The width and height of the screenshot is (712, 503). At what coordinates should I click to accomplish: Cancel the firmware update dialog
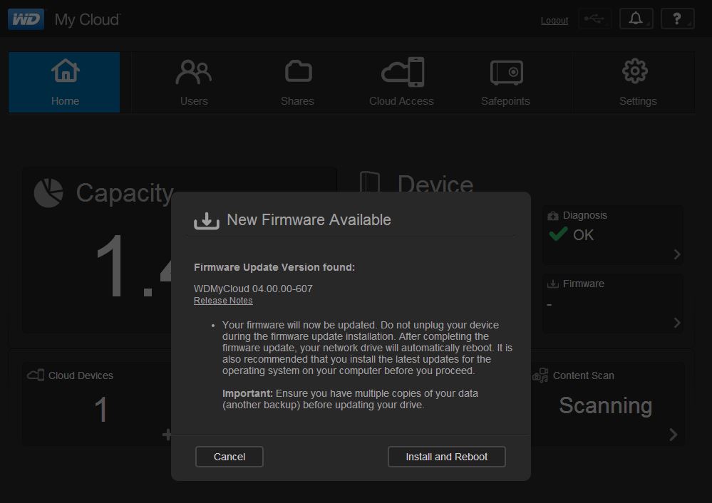tap(229, 457)
